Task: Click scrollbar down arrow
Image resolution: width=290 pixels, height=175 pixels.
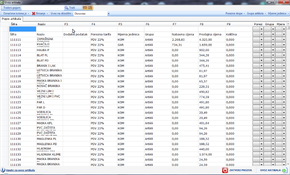Action: coord(288,164)
